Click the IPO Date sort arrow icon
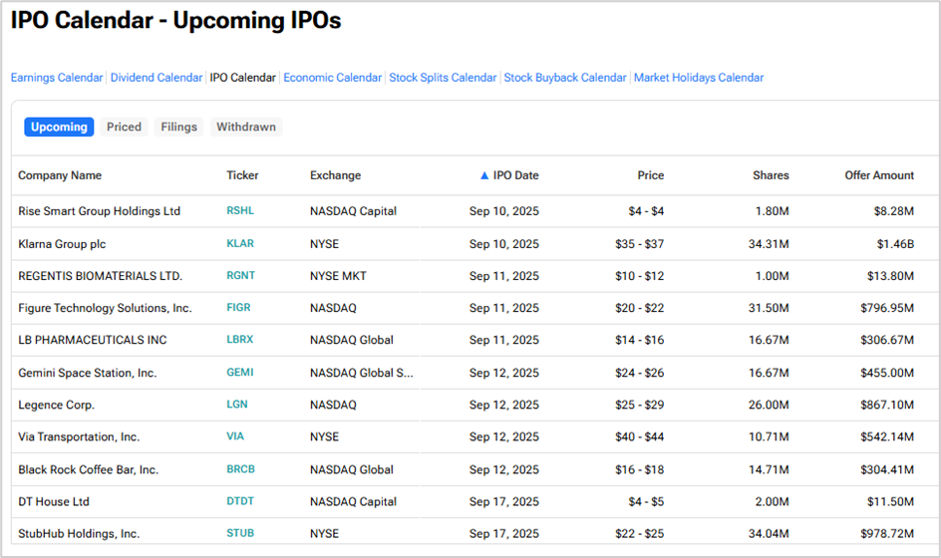 coord(484,175)
